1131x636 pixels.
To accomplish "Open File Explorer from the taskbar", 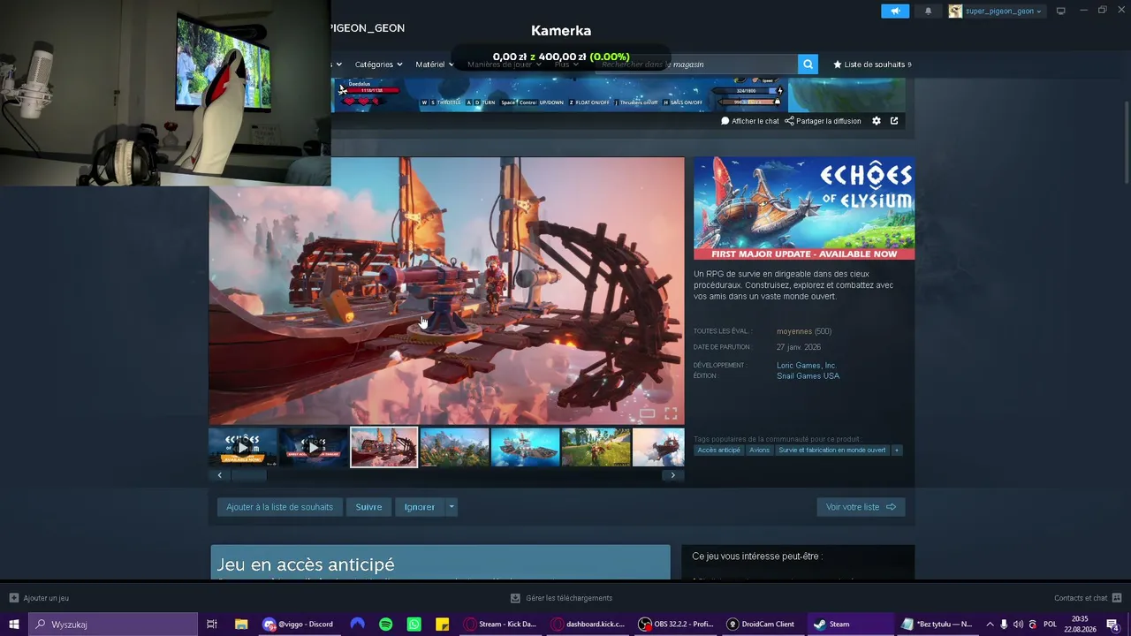I will 240,625.
